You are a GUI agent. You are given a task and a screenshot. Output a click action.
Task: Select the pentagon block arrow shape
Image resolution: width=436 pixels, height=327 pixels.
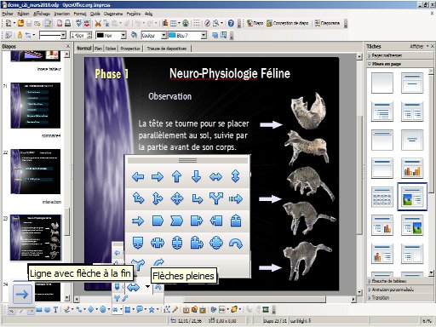pyautogui.click(x=158, y=221)
